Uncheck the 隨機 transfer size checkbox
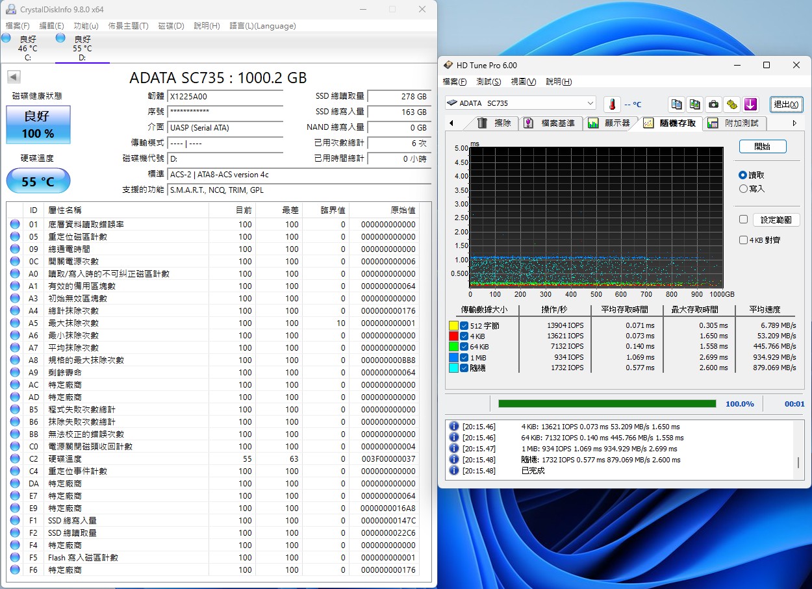This screenshot has width=812, height=589. click(x=464, y=368)
